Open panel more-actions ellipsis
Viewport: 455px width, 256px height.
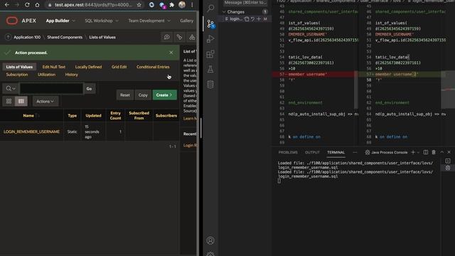point(355,152)
